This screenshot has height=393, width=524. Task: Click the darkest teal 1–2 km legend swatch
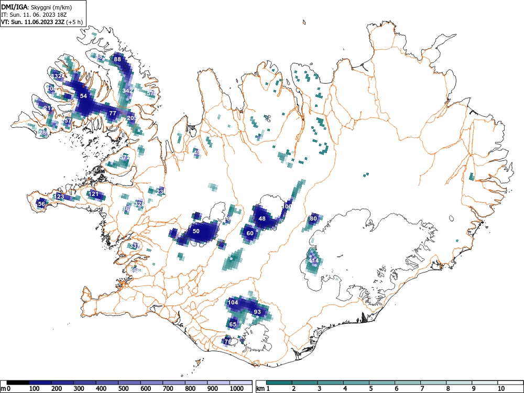pyautogui.click(x=279, y=383)
